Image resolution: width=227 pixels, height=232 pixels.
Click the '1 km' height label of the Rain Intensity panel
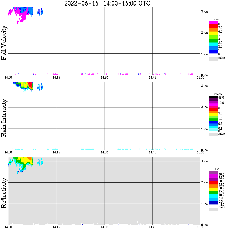204,129
